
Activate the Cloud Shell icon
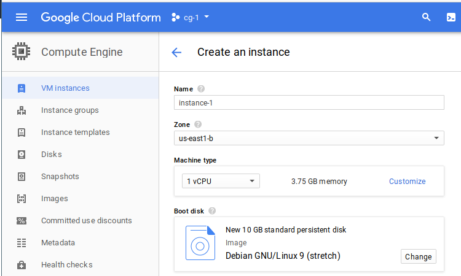tap(451, 17)
